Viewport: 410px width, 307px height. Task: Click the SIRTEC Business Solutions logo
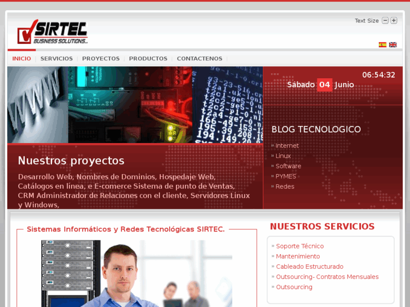click(x=52, y=32)
